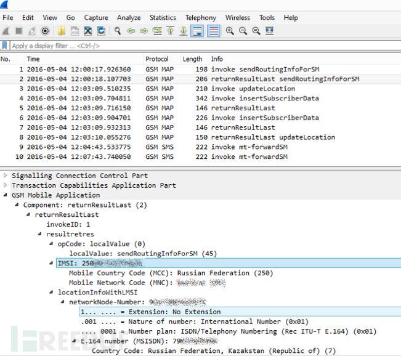
Task: Expand Transaction Capabilities Application Part
Action: pos(6,185)
